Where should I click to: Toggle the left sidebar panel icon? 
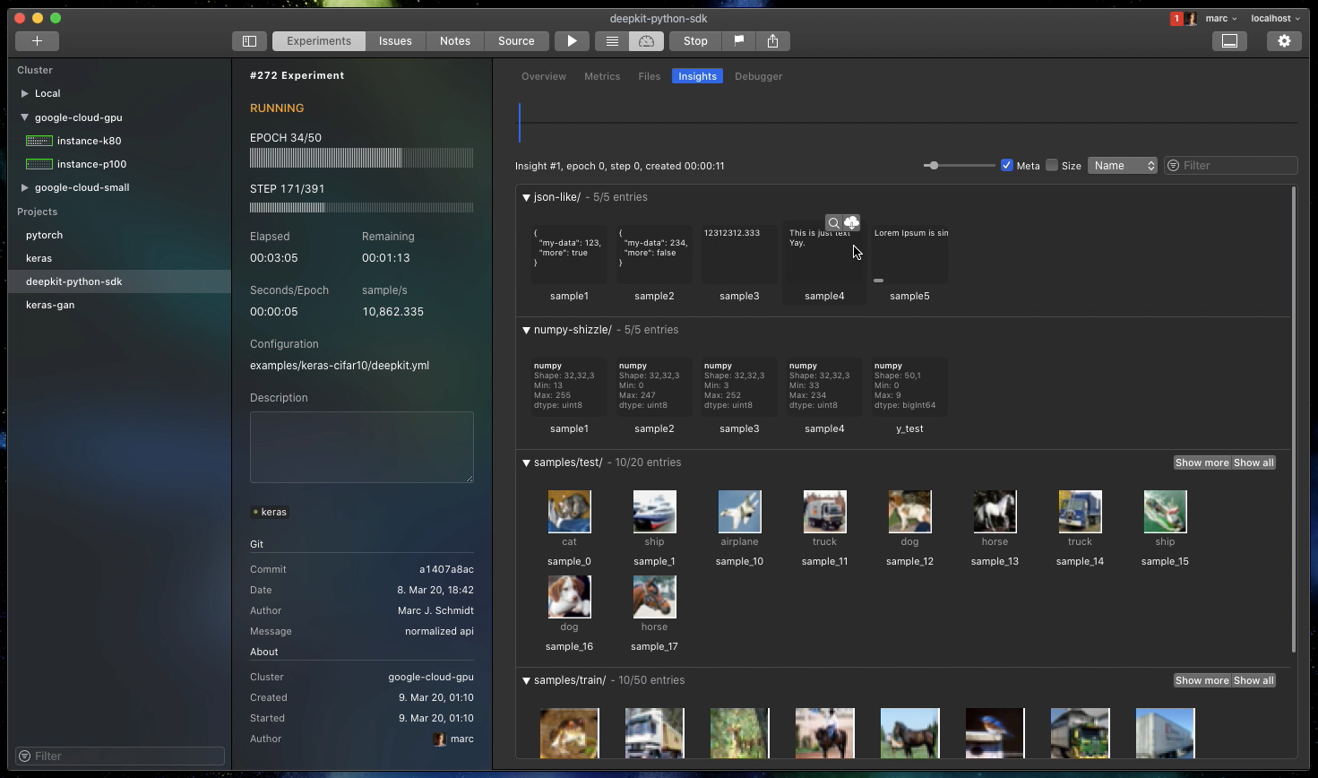click(x=249, y=40)
